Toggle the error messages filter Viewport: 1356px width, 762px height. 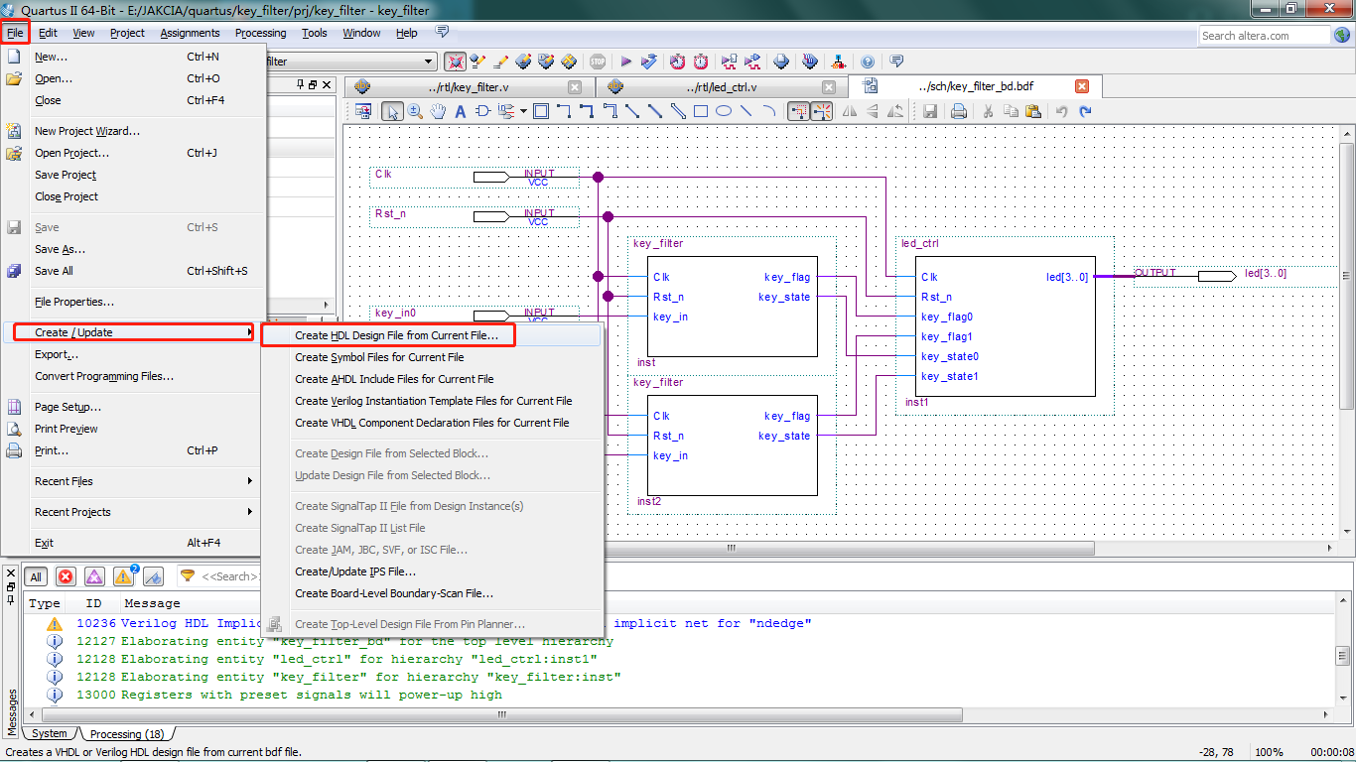66,576
